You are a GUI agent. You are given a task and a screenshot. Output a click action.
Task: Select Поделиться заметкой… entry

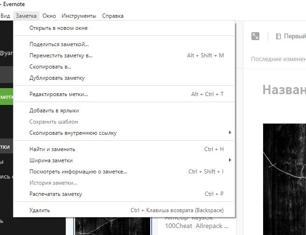click(x=124, y=44)
